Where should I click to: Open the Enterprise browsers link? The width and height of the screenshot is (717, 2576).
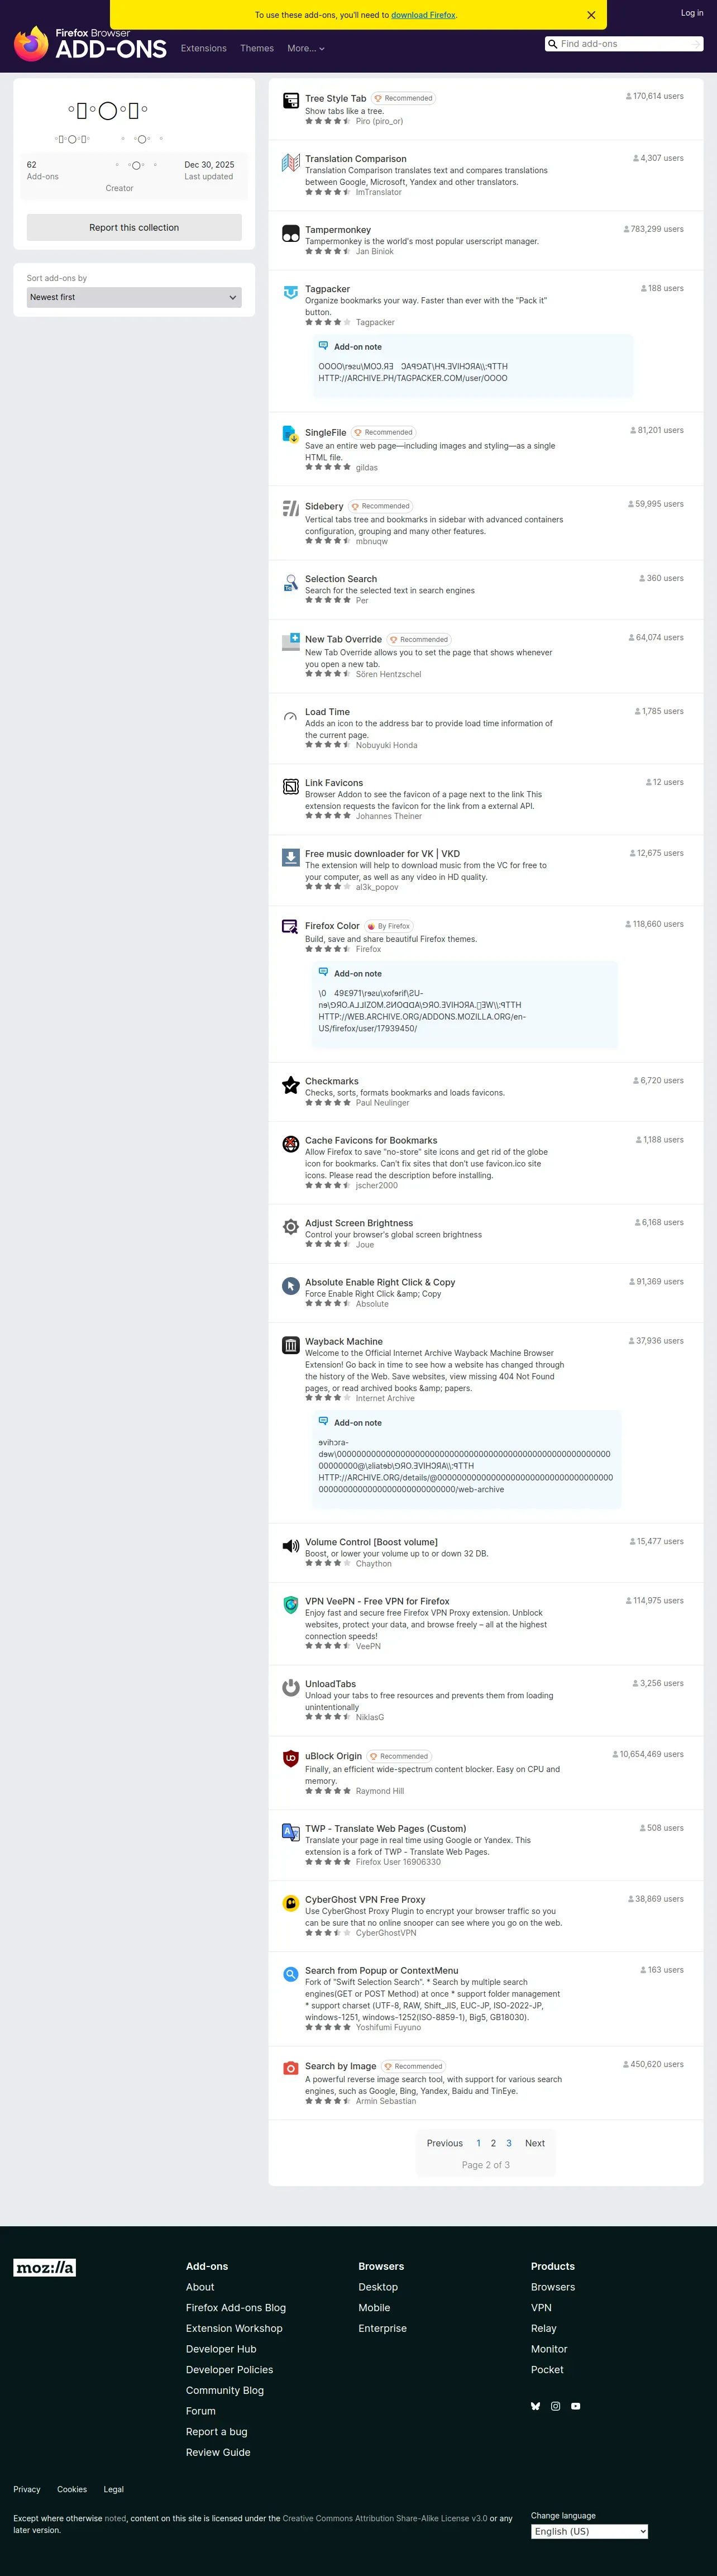(x=383, y=2328)
